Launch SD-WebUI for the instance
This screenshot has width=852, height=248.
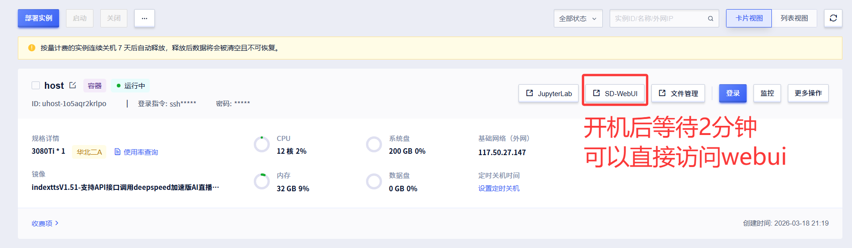point(615,93)
